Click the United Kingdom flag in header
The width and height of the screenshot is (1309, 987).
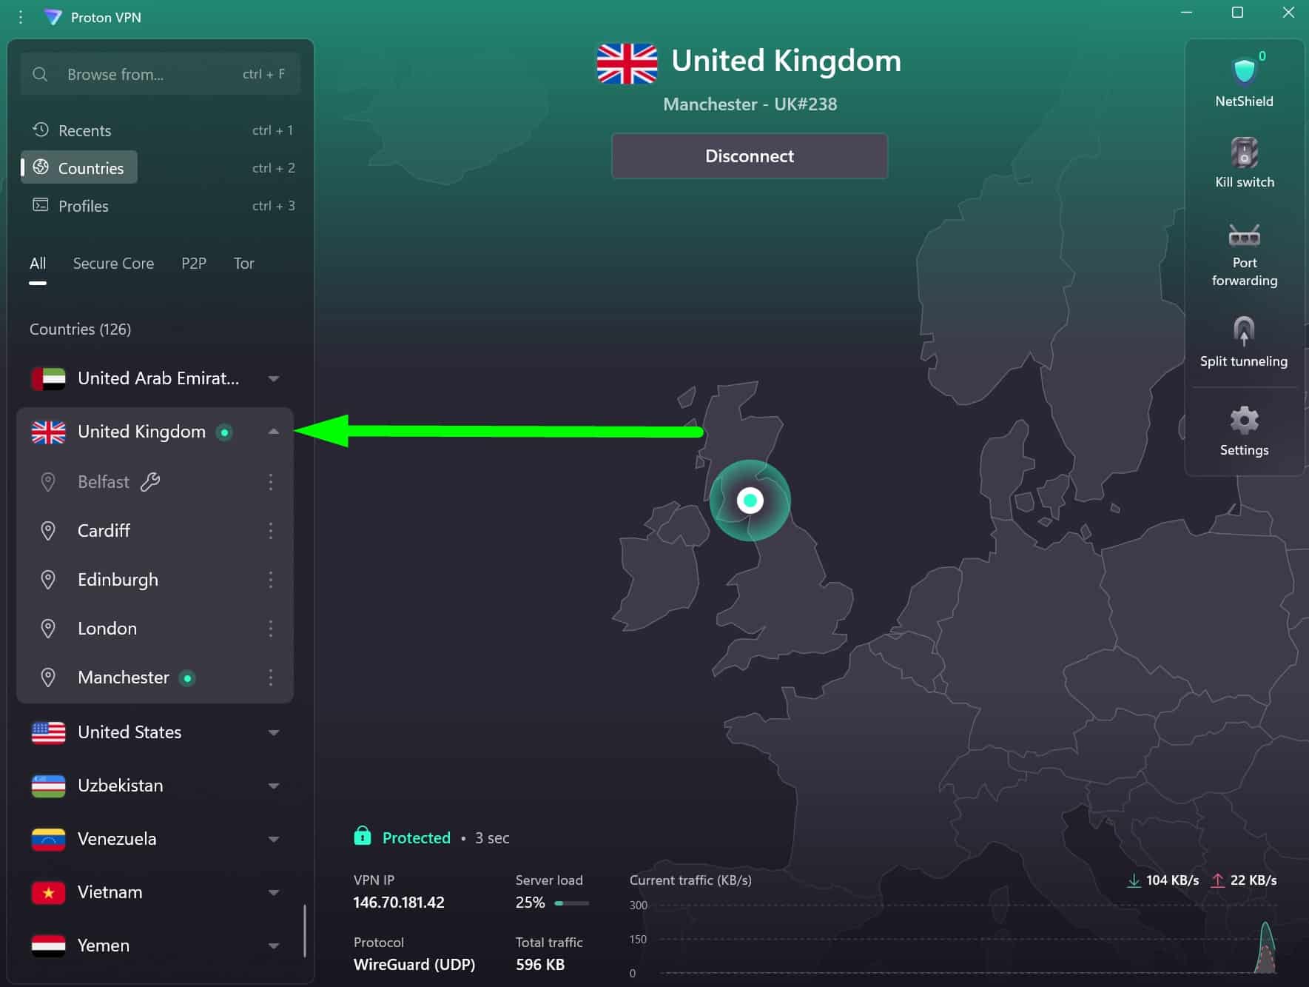pos(627,63)
